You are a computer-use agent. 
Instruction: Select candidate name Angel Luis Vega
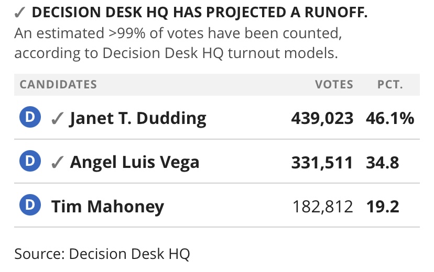(x=135, y=162)
